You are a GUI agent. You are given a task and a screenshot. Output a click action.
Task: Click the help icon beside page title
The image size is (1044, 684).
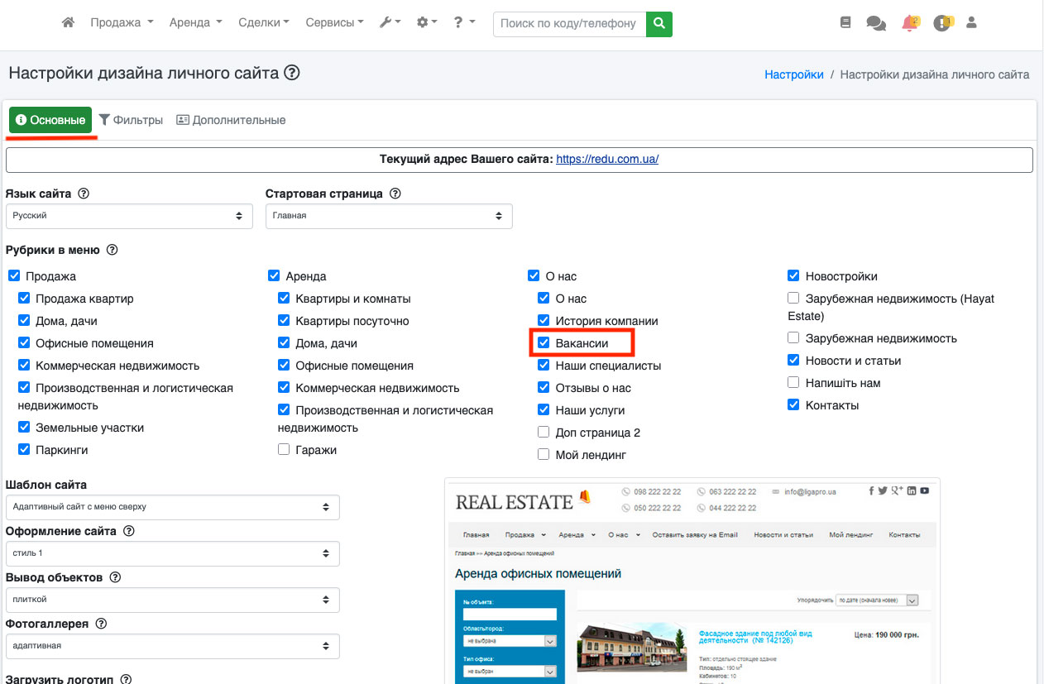[x=291, y=73]
